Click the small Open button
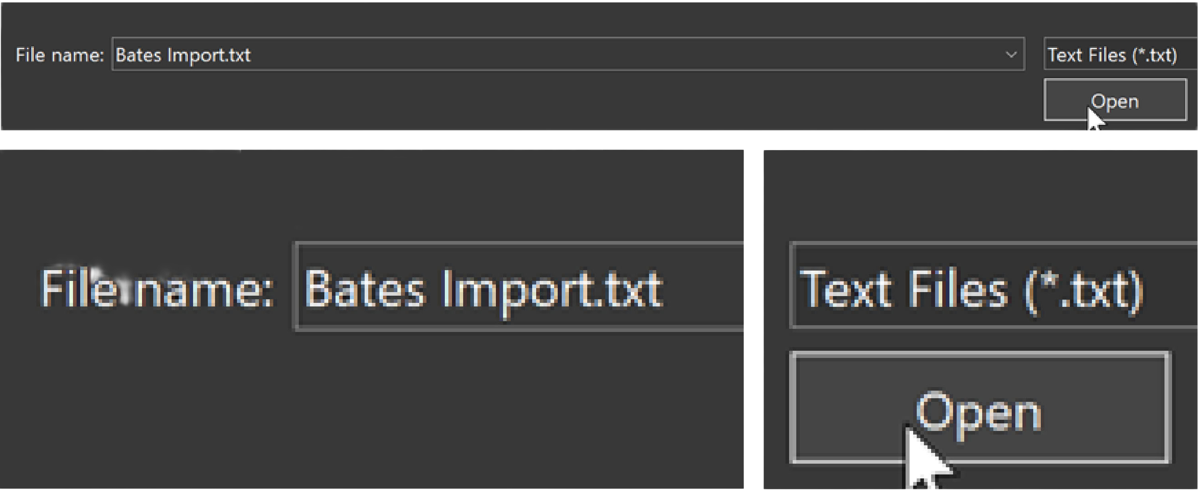This screenshot has height=490, width=1198. pos(1115,100)
